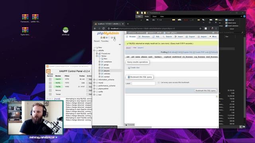Open the extDB3 archive on the desktop

pyautogui.click(x=35, y=18)
